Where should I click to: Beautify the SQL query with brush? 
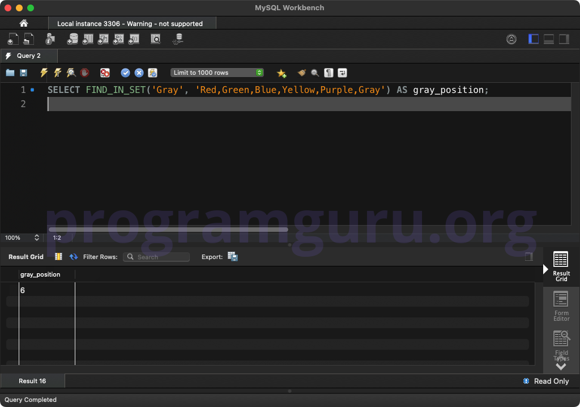[x=301, y=73]
